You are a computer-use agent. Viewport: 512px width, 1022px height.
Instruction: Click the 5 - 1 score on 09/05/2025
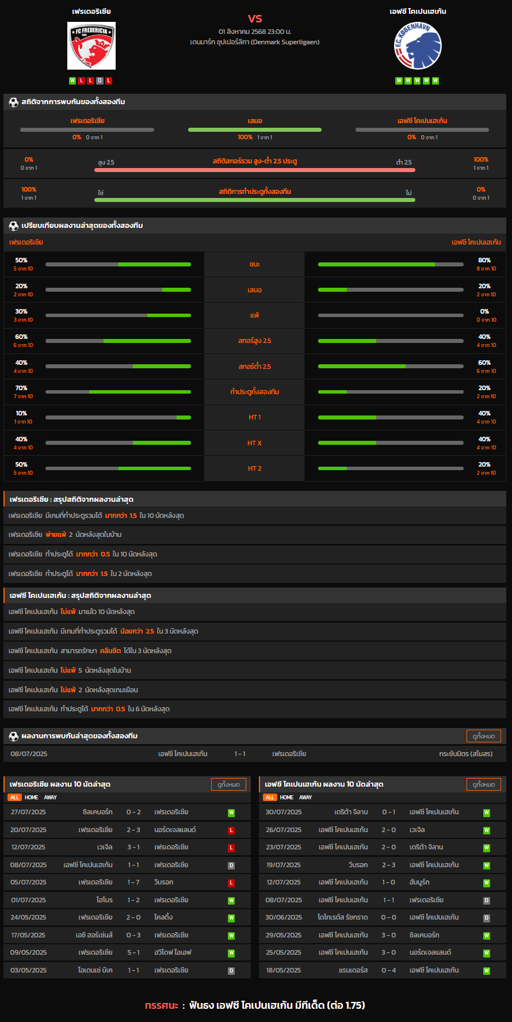point(133,953)
